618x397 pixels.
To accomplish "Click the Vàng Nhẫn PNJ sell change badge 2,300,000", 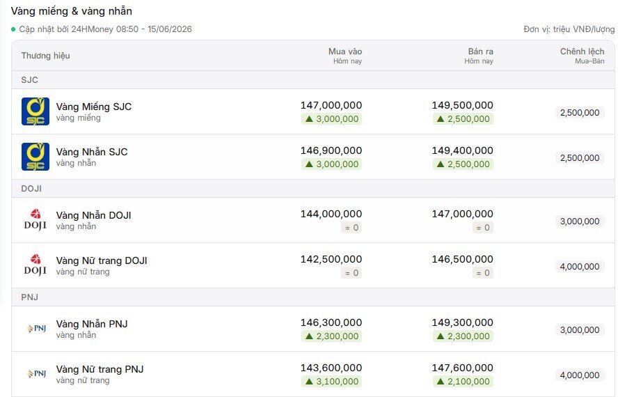I will coord(463,336).
